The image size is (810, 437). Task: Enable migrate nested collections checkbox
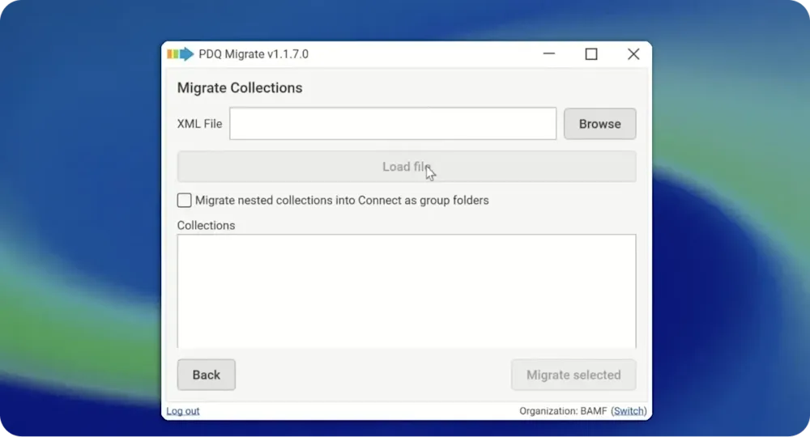[x=184, y=200]
